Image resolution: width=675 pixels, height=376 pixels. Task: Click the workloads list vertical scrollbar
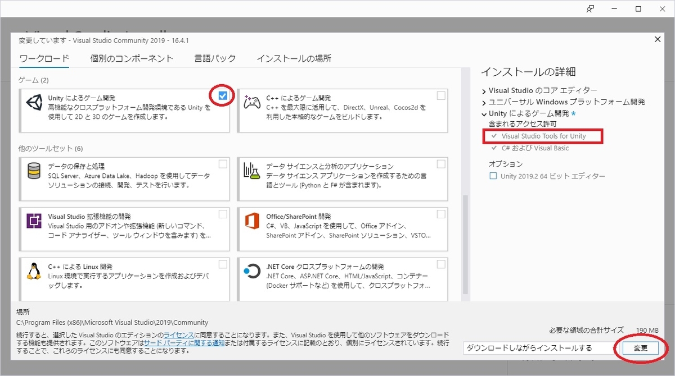465,244
